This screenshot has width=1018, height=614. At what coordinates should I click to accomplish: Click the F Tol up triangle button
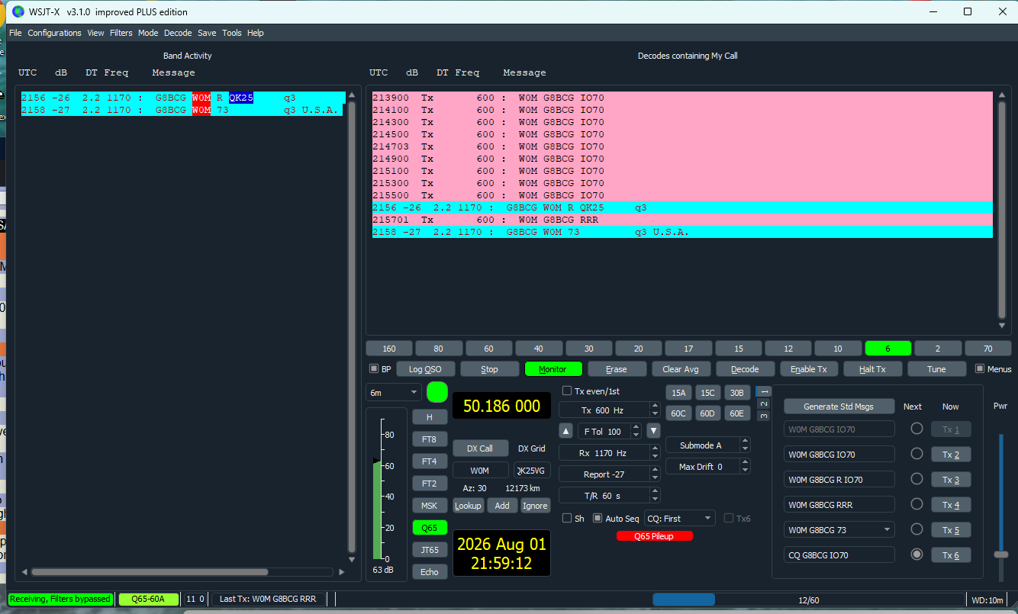pyautogui.click(x=565, y=431)
